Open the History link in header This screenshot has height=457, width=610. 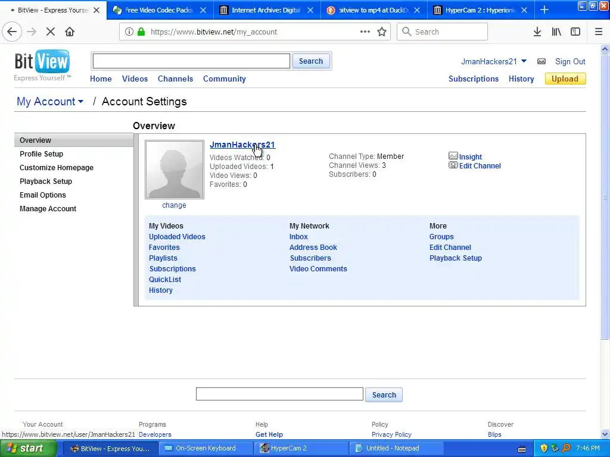coord(521,79)
